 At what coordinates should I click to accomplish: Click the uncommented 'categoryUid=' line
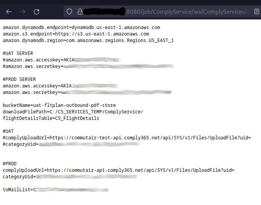click(70, 177)
